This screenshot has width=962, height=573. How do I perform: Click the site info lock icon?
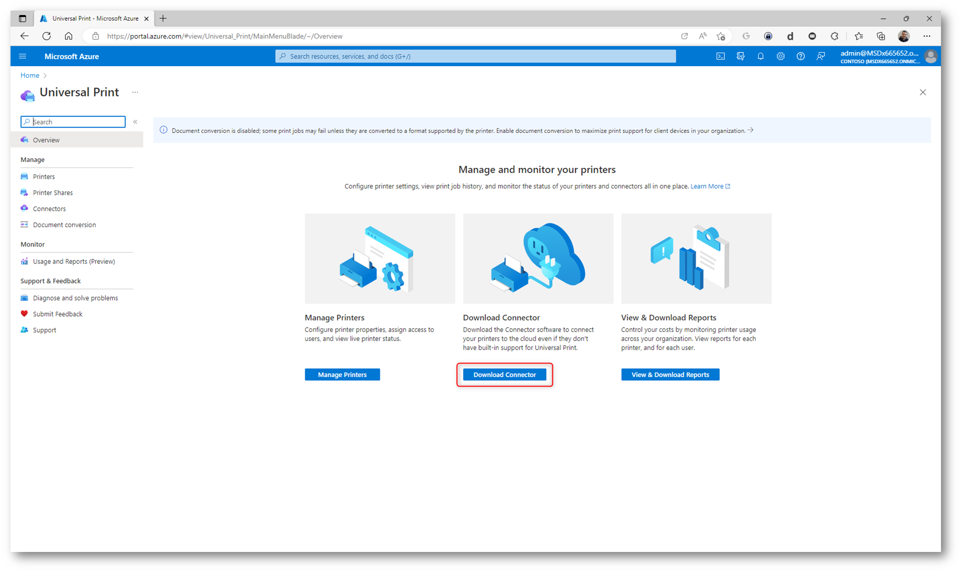[x=96, y=36]
